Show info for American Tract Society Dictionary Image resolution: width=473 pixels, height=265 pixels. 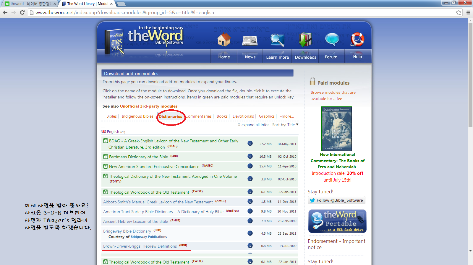(x=250, y=211)
